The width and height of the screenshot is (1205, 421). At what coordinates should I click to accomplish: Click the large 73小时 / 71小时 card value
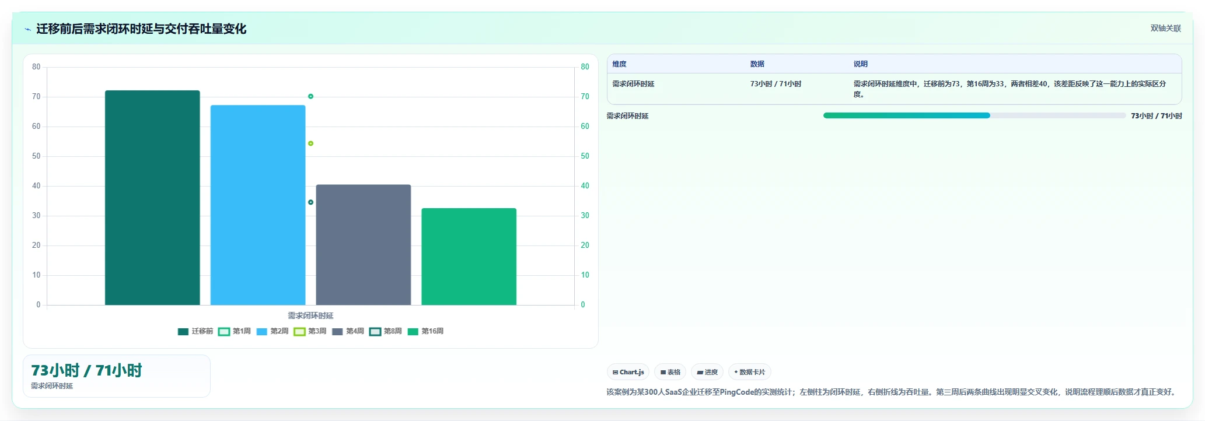86,370
